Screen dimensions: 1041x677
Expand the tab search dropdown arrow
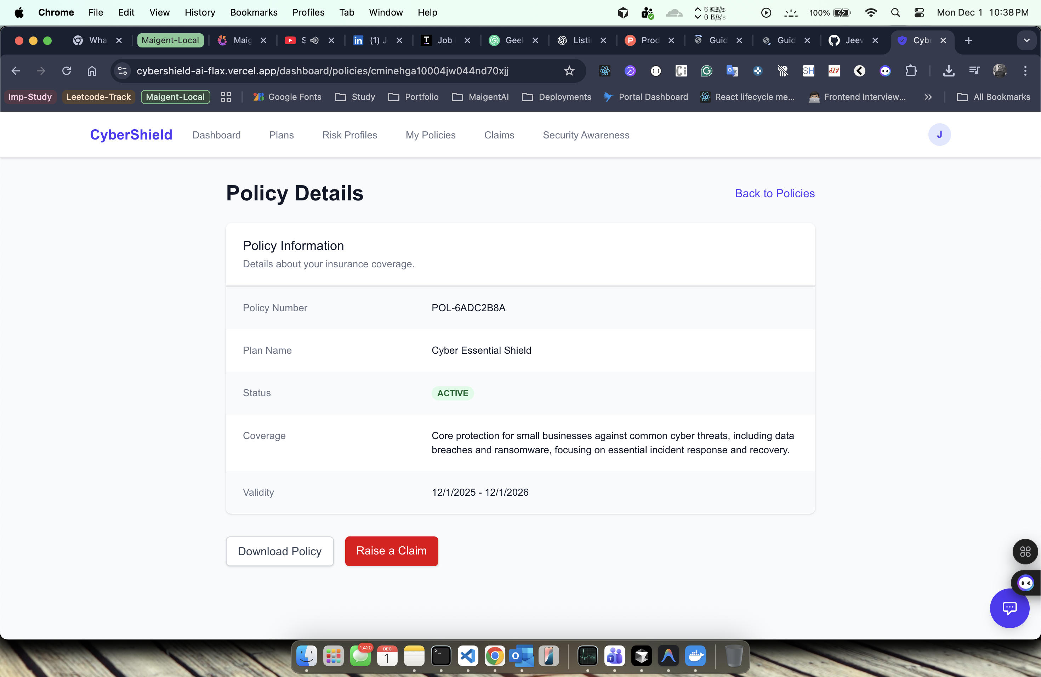coord(1026,40)
